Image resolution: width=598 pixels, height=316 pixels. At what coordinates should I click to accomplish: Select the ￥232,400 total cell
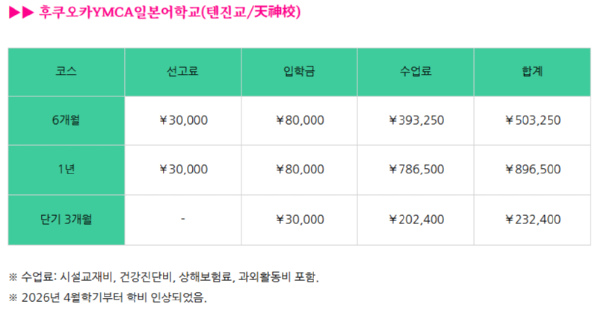pos(532,219)
